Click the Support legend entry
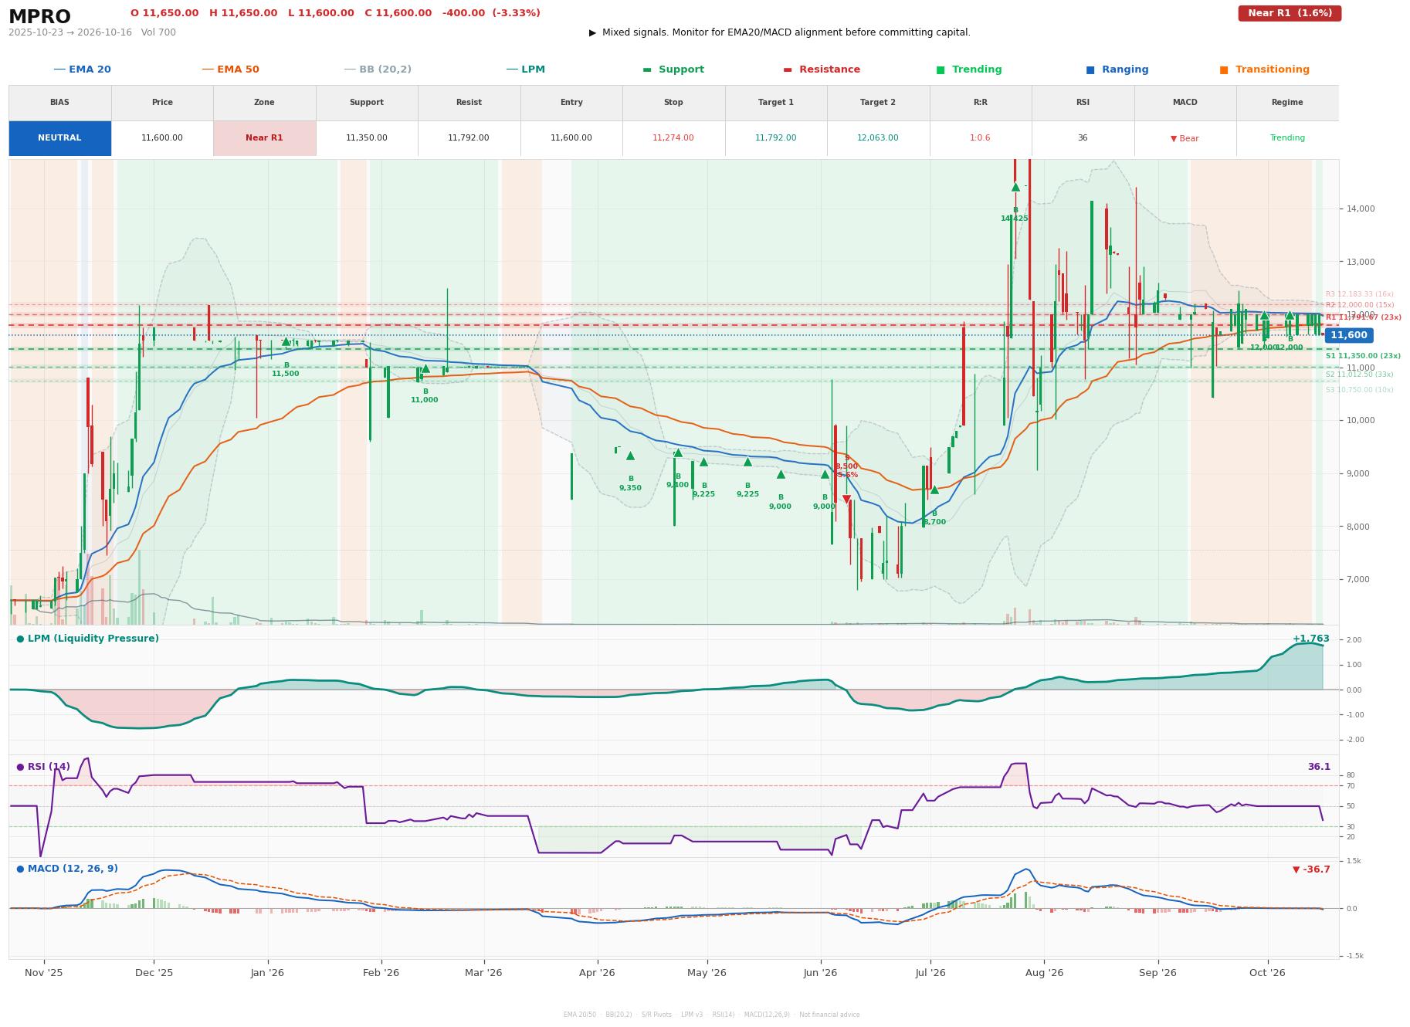The image size is (1410, 1027). pyautogui.click(x=673, y=69)
